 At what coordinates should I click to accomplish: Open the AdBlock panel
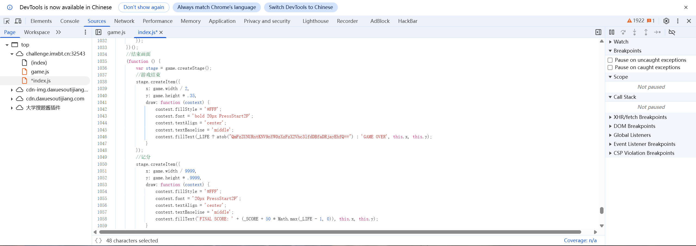pos(380,21)
